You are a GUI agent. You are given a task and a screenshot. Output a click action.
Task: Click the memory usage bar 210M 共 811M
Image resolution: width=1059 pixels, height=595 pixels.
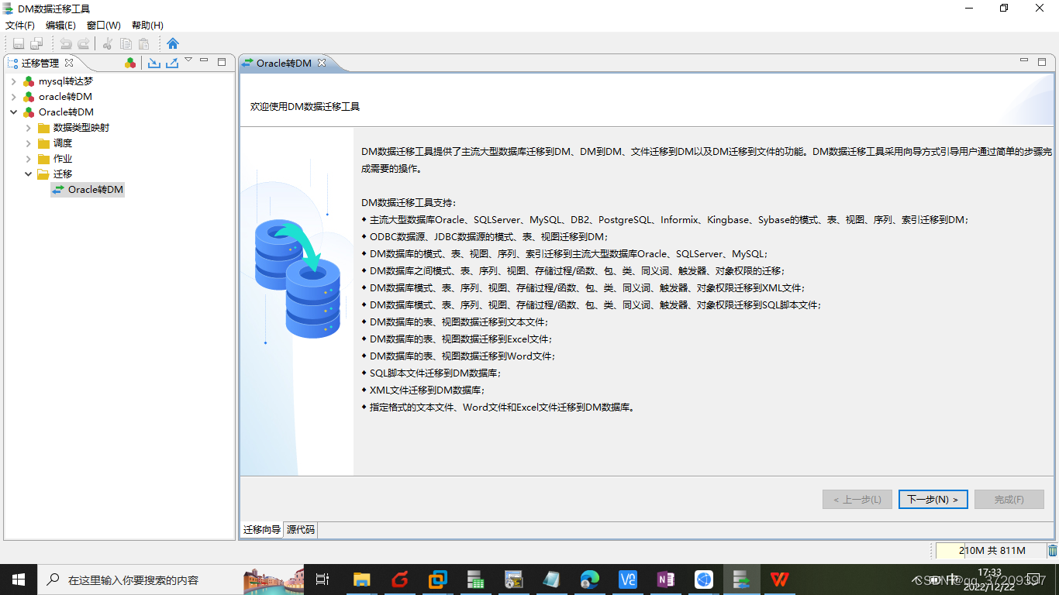click(990, 551)
